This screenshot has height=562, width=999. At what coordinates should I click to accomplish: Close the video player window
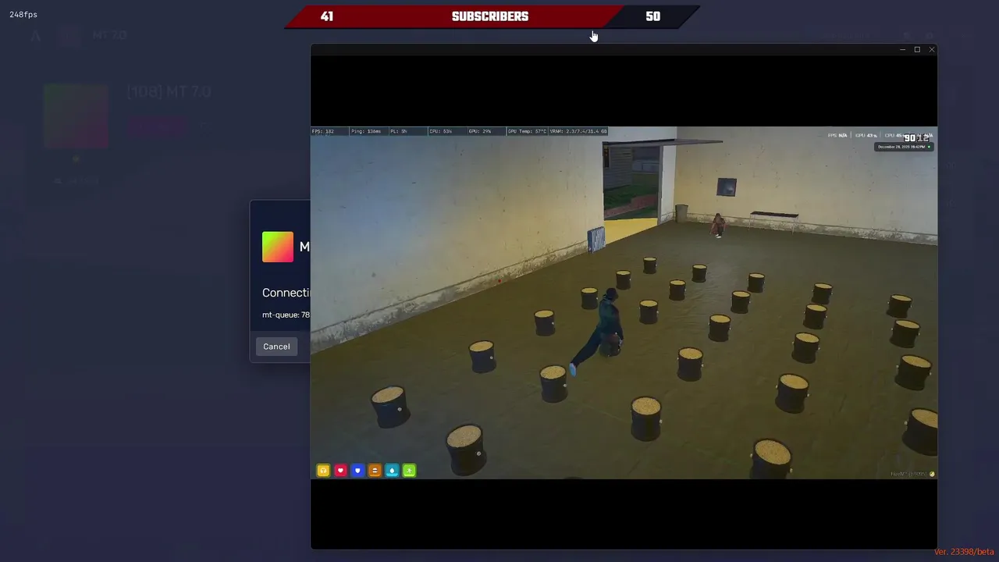tap(931, 50)
